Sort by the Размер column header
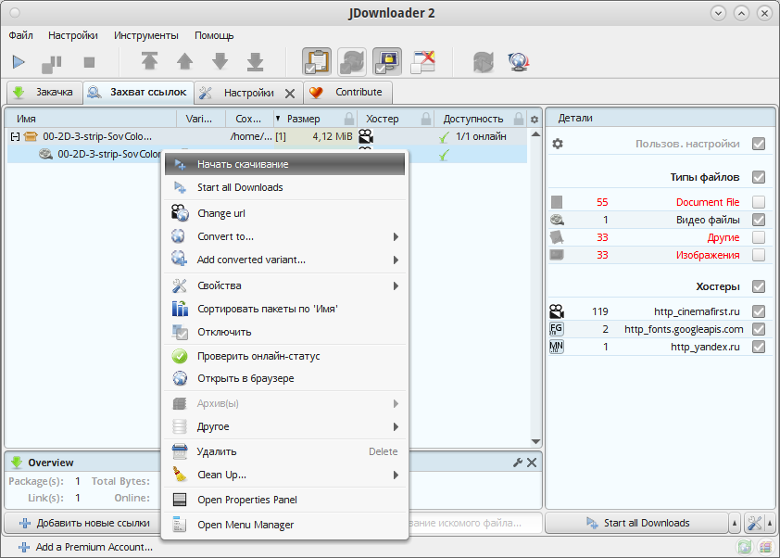780x558 pixels. tap(315, 119)
